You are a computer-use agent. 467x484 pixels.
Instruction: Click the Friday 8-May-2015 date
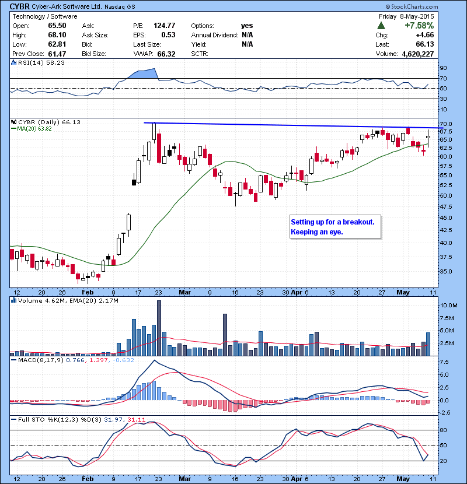click(x=406, y=16)
